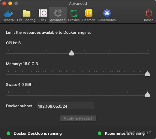Click the Daemon tab label text

point(89,20)
